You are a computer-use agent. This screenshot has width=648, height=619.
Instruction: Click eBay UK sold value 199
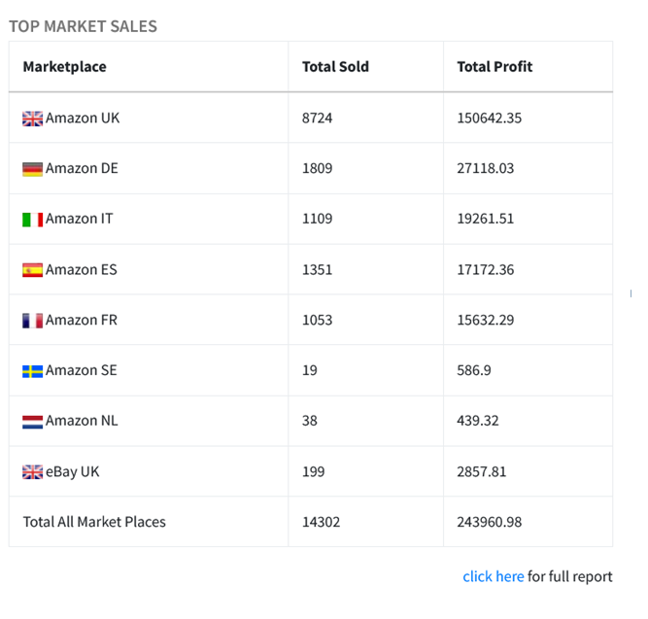[x=313, y=471]
